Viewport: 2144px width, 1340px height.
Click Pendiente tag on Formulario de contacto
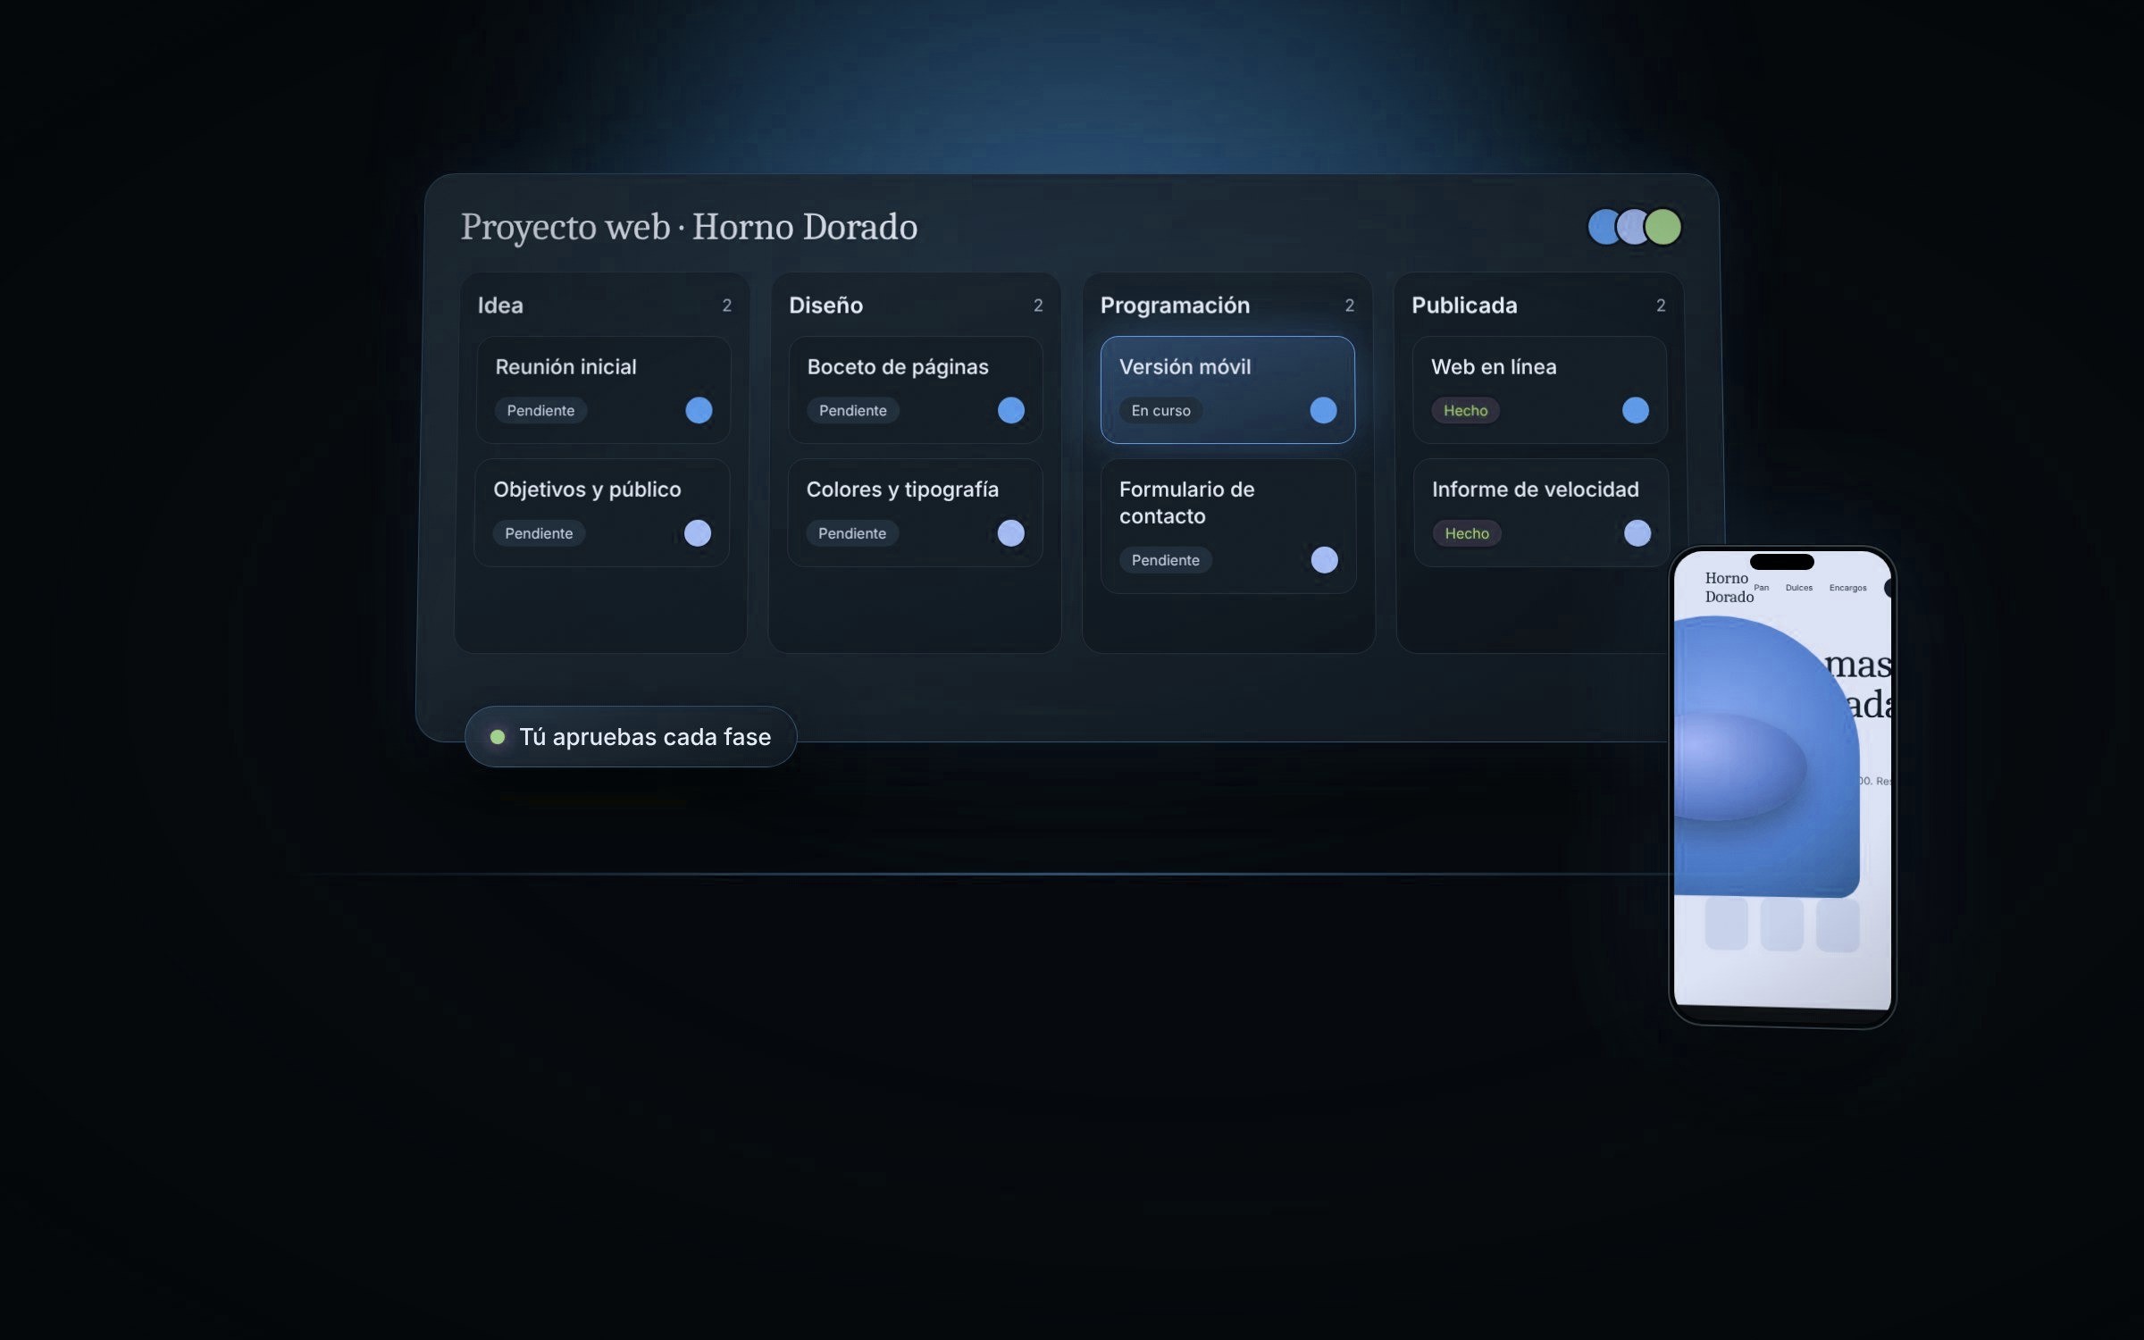coord(1165,560)
